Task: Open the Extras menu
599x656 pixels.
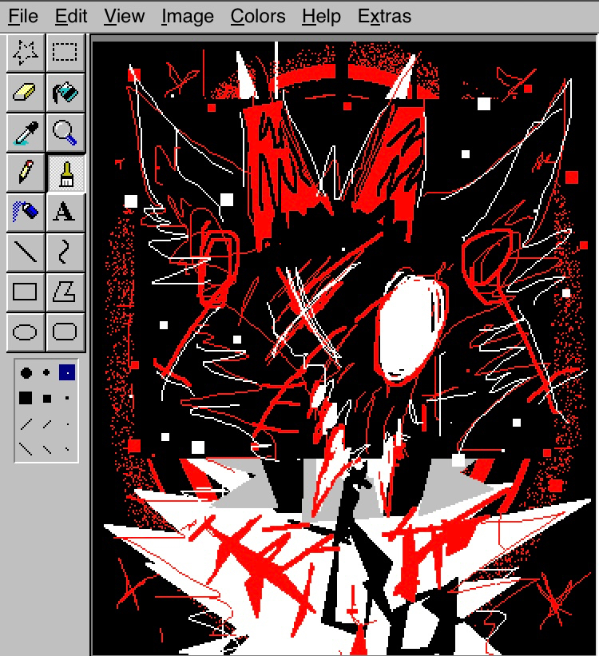Action: point(384,16)
